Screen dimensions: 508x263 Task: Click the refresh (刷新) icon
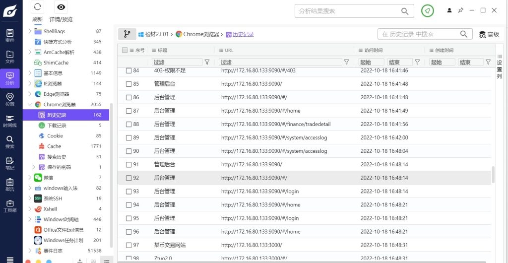click(x=38, y=7)
